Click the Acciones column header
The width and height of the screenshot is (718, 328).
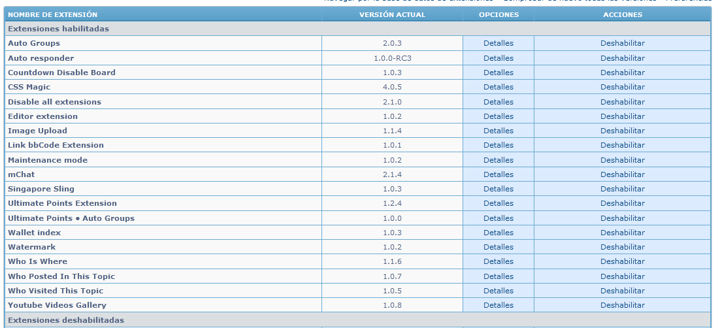[x=623, y=14]
